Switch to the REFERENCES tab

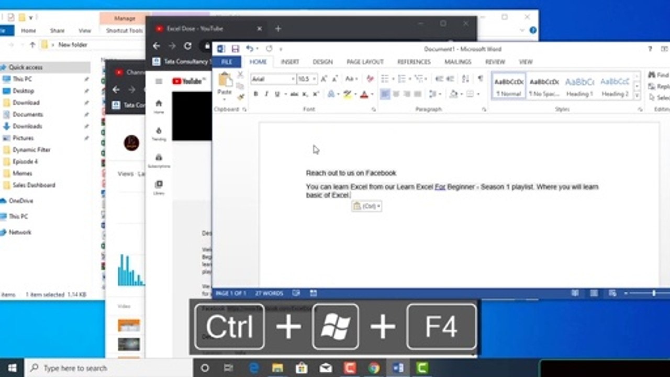click(x=414, y=62)
